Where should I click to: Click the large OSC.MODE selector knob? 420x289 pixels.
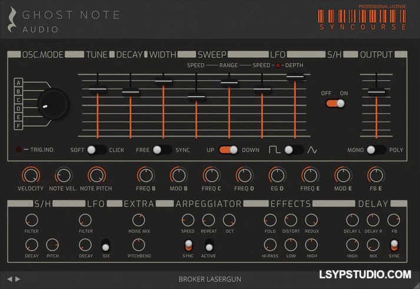[53, 104]
